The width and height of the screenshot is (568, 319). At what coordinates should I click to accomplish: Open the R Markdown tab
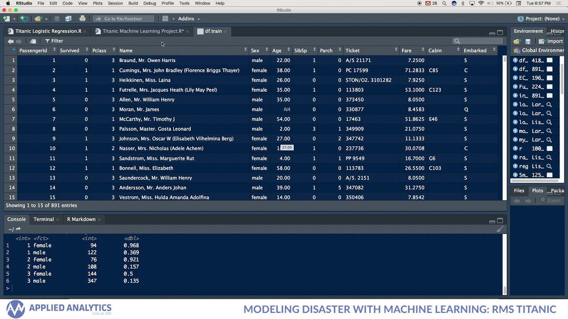point(81,219)
